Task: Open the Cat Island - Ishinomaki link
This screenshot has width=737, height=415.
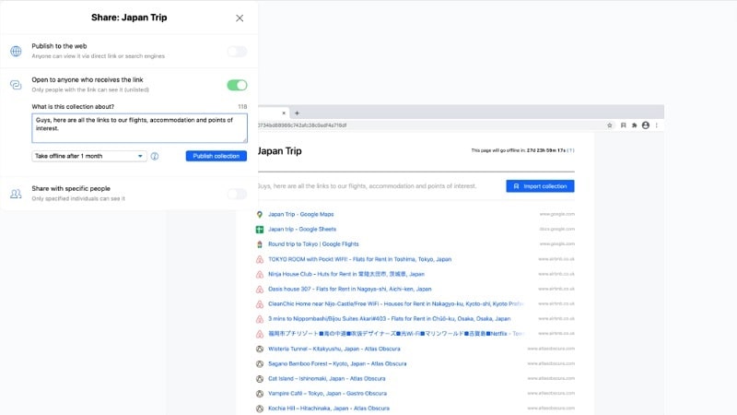Action: click(x=327, y=378)
